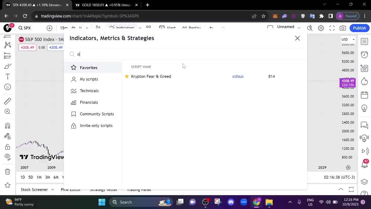The height and width of the screenshot is (209, 371).
Task: Toggle lock all drawing tools
Action: tap(8, 147)
